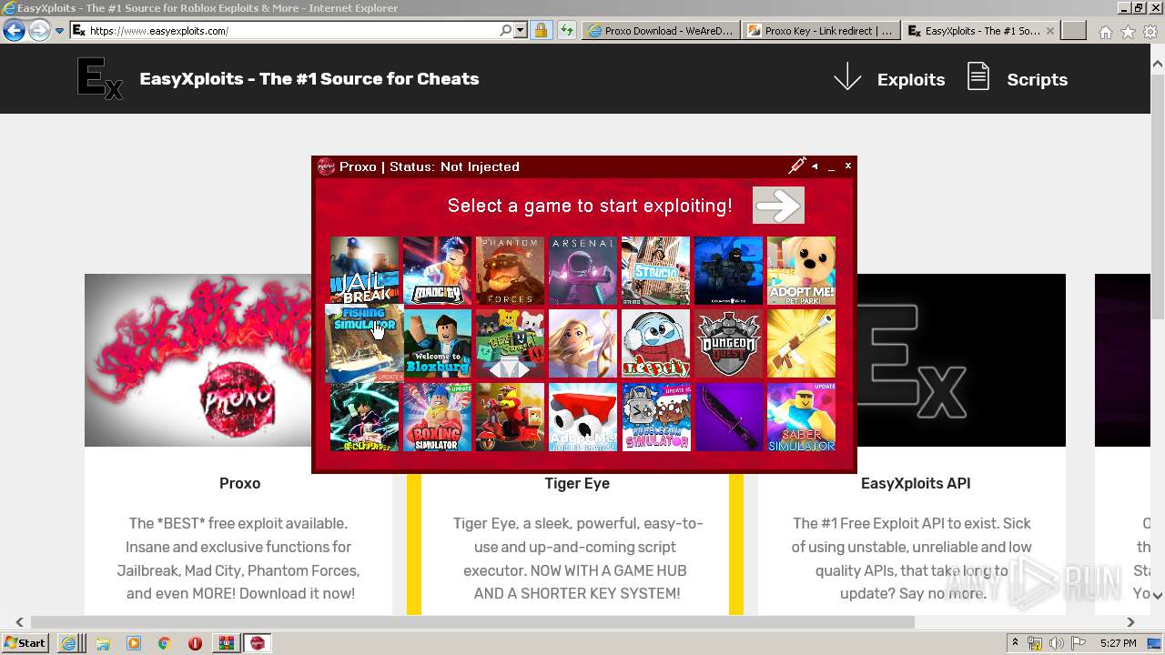1165x655 pixels.
Task: Choose the Phantom Forces game tile
Action: [x=510, y=270]
